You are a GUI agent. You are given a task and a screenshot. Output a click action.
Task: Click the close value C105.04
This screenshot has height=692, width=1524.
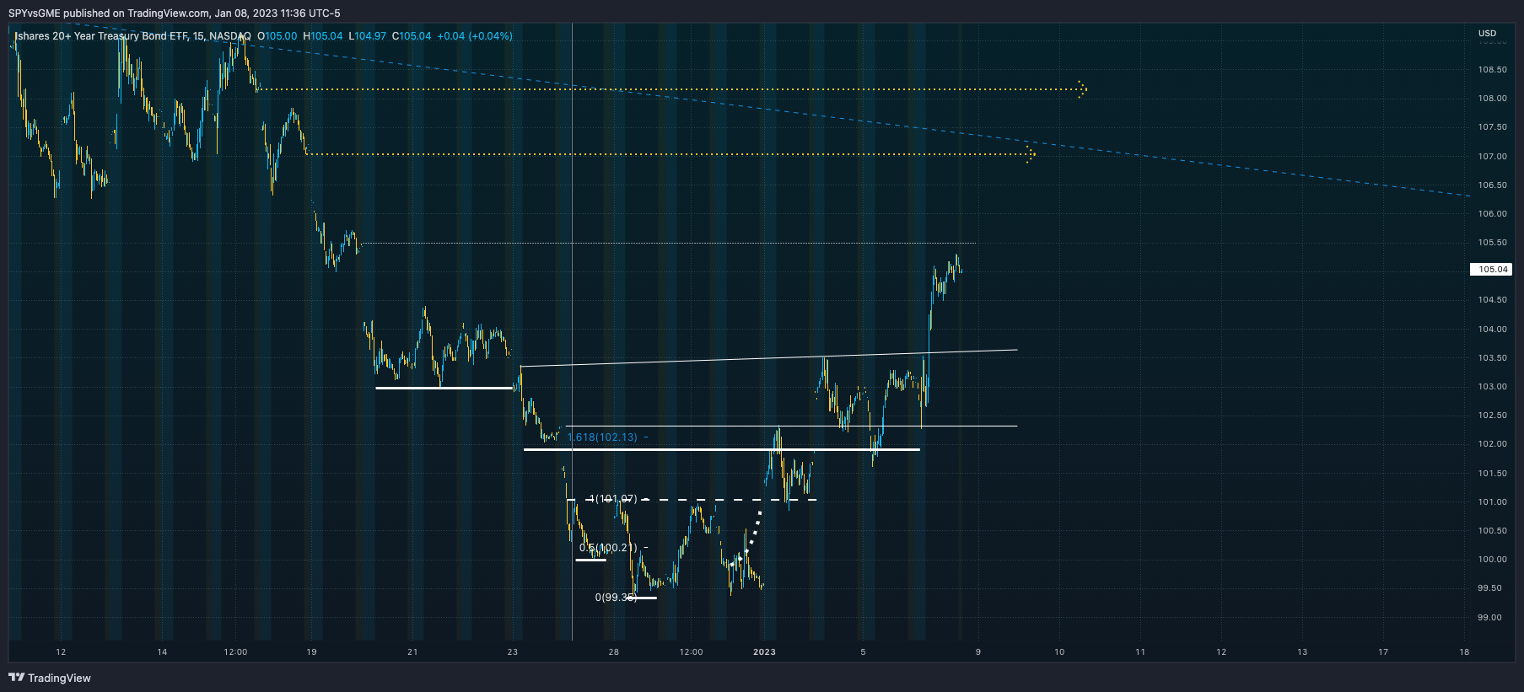click(x=412, y=36)
